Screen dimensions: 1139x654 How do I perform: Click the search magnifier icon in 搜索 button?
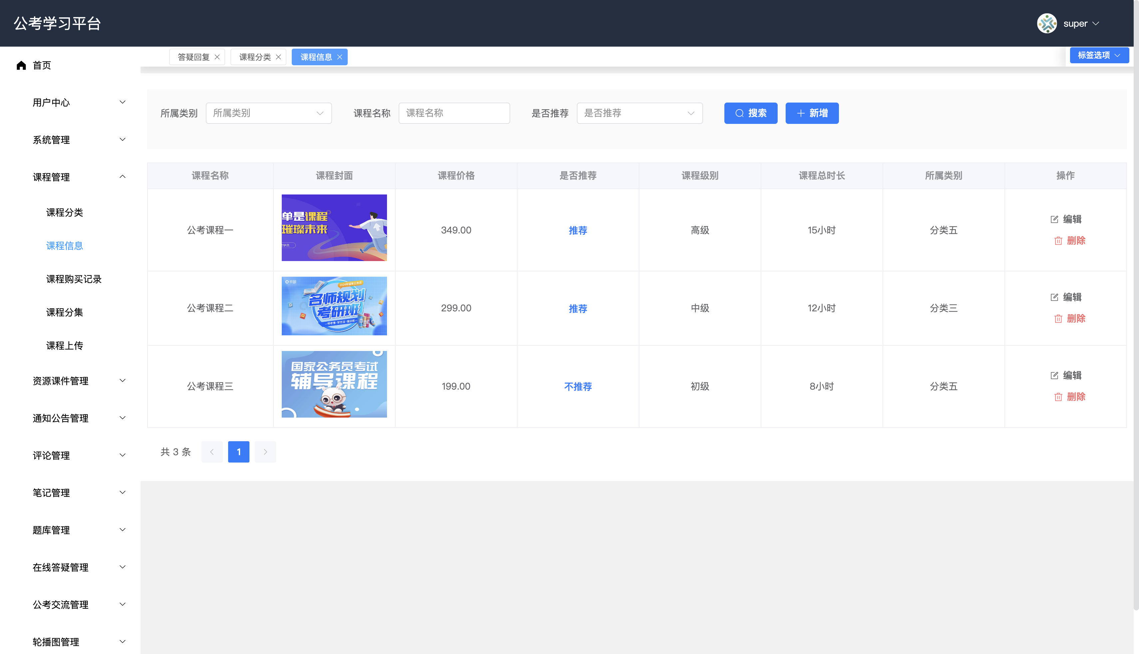(x=739, y=113)
